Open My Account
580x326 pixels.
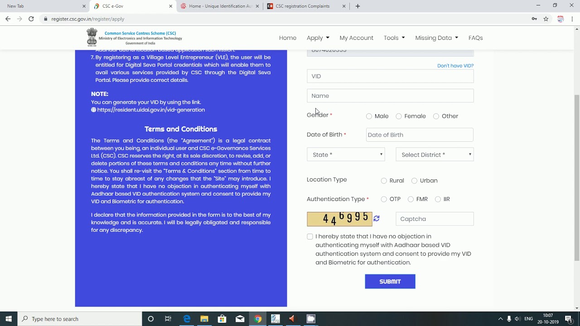(357, 38)
